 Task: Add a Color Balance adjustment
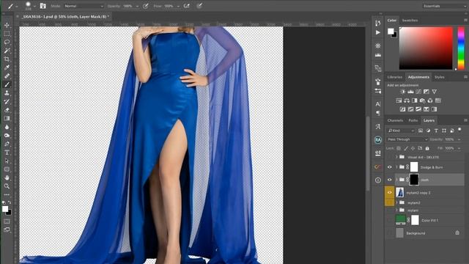click(407, 100)
